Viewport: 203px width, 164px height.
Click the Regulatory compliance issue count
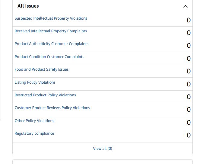[x=189, y=135]
